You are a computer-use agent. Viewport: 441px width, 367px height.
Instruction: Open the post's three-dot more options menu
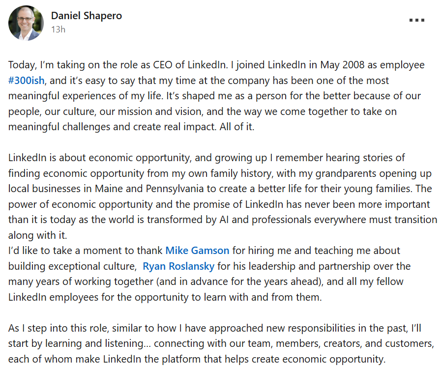[416, 21]
